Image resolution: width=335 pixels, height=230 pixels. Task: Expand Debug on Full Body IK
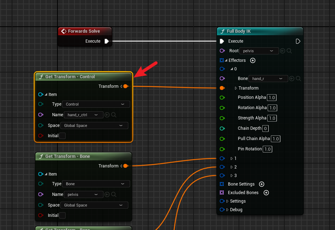click(x=227, y=210)
